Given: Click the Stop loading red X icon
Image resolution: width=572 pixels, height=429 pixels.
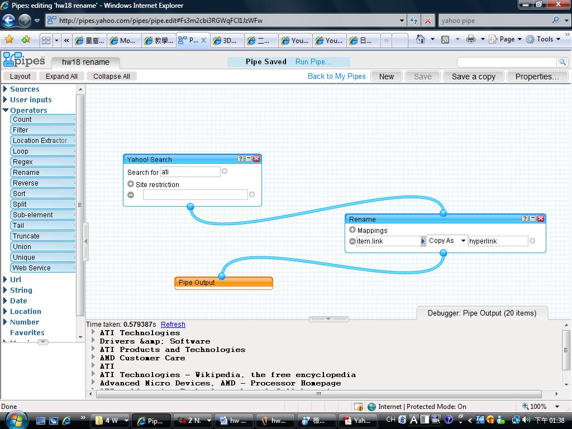Looking at the screenshot, I should coord(428,21).
